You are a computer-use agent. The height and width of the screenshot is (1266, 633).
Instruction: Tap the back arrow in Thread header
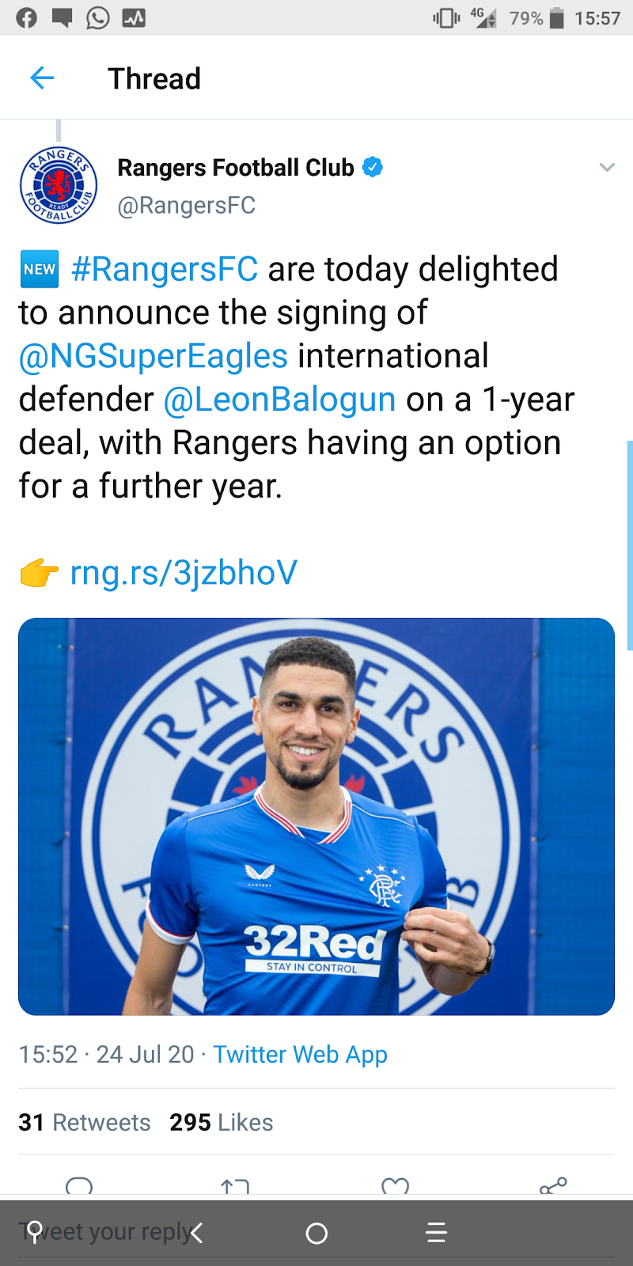click(42, 78)
